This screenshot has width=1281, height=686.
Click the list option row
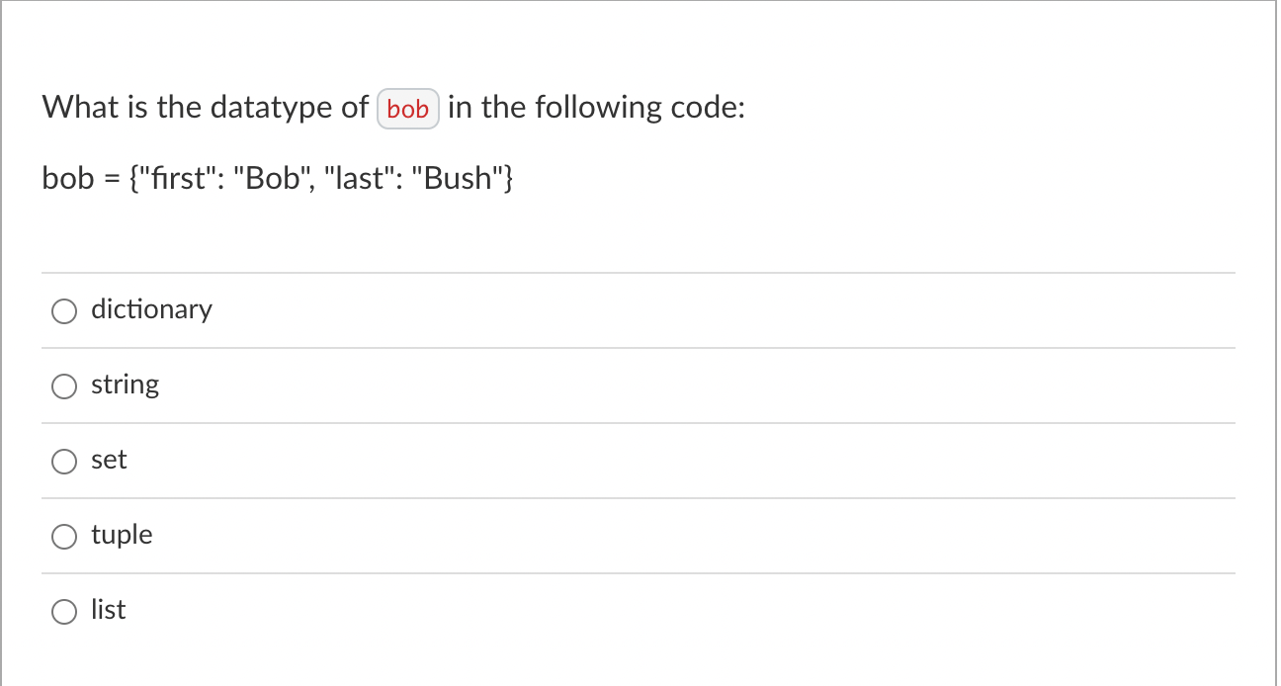point(640,610)
